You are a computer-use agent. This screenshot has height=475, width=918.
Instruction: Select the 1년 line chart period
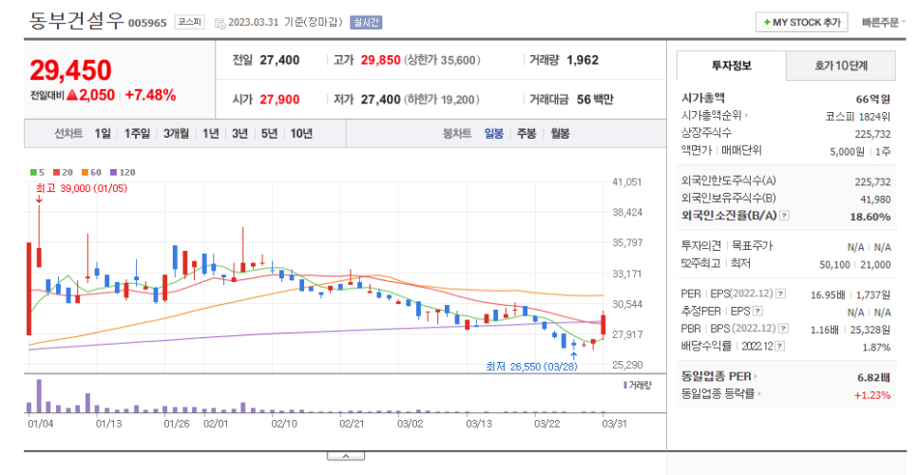click(211, 133)
